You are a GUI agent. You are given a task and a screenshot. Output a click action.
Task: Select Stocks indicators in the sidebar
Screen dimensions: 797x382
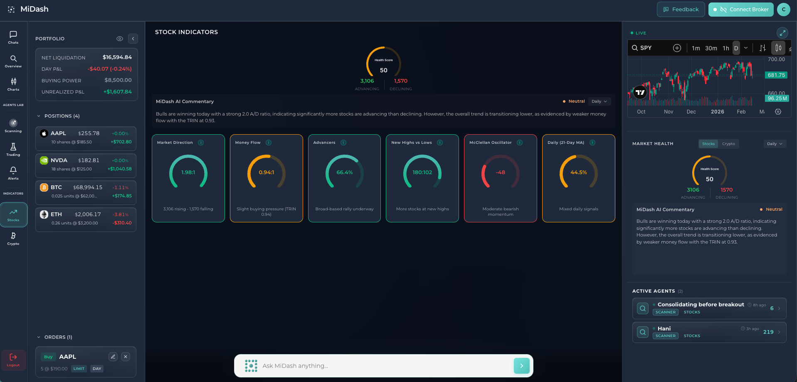pyautogui.click(x=13, y=215)
